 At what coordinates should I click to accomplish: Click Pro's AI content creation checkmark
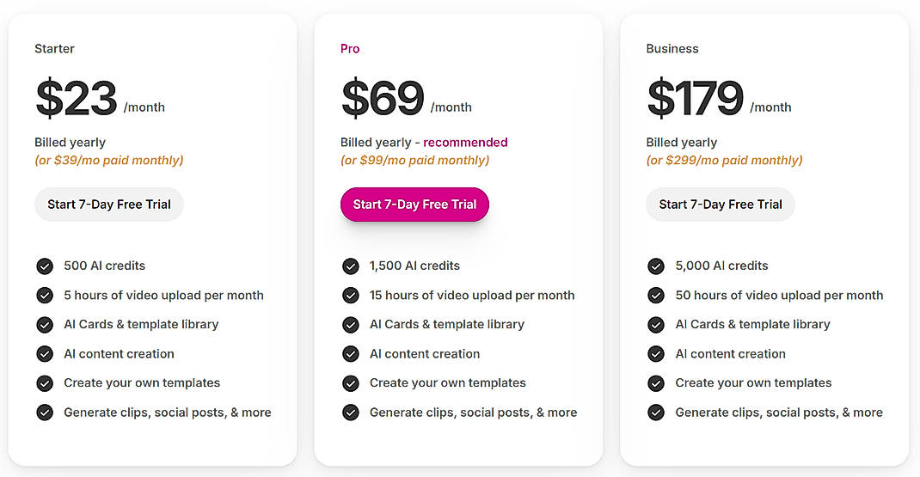coord(351,354)
